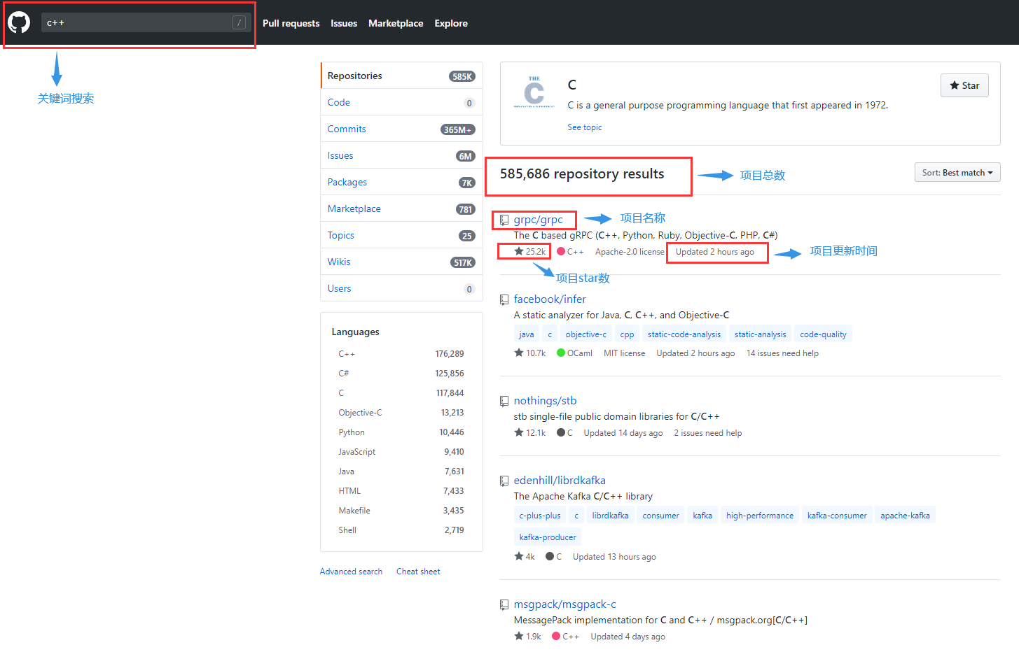Click the static-code-analysis topic tag
The image size is (1019, 652).
(x=684, y=334)
